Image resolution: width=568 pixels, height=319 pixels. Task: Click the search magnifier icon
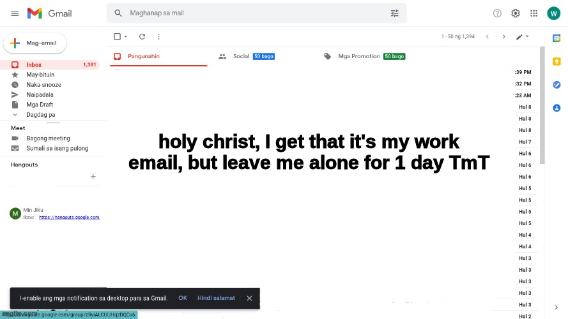(118, 13)
